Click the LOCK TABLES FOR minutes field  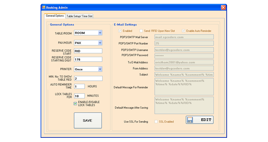point(79,96)
